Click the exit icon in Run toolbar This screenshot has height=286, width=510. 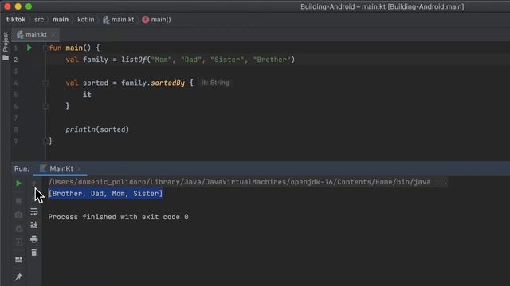[18, 242]
